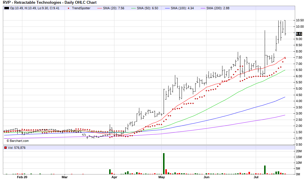Click the 10M volume axis label

click(299, 163)
